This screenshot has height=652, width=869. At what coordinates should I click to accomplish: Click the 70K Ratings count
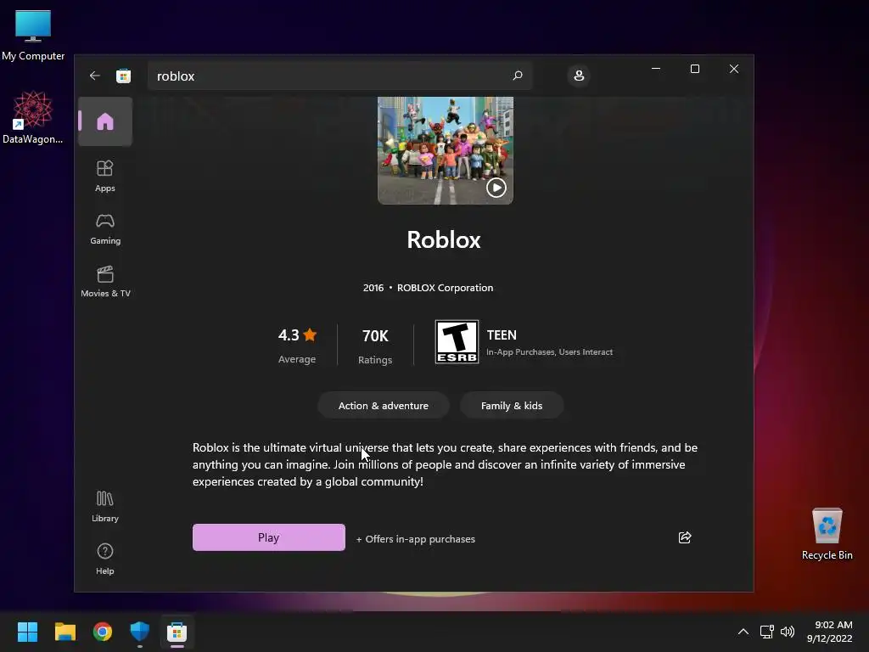375,346
